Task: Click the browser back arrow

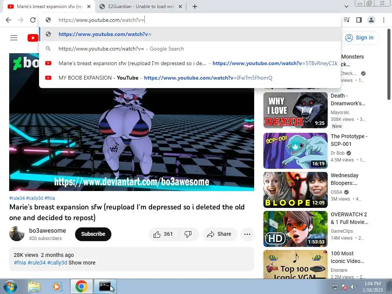Action: [8, 20]
